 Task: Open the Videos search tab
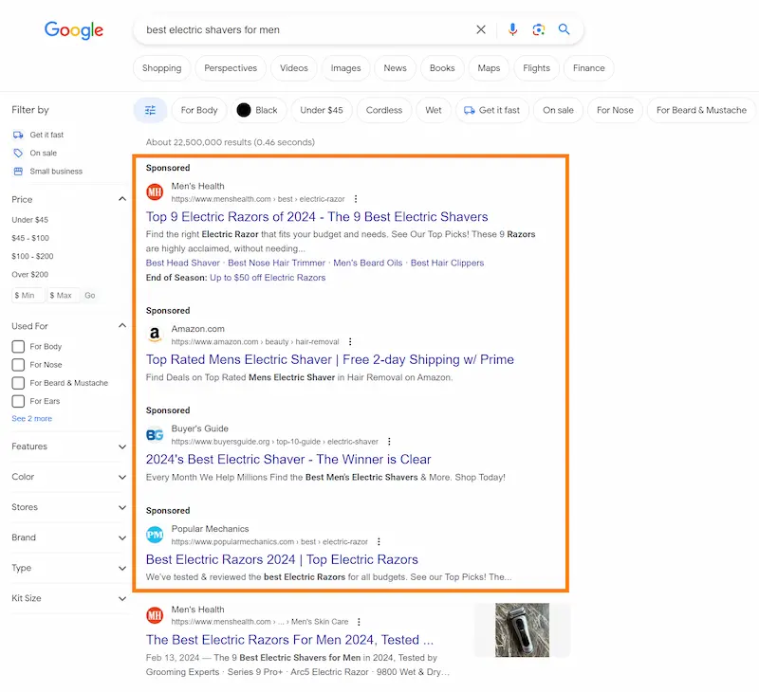[x=294, y=68]
